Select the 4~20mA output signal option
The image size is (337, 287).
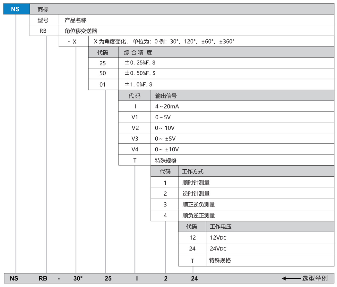click(167, 106)
